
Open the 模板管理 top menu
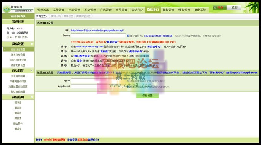[168, 10]
